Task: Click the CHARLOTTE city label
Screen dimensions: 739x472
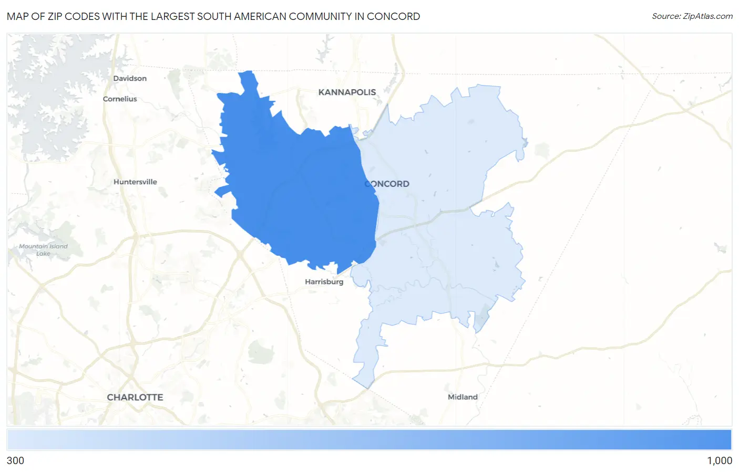Action: [135, 397]
